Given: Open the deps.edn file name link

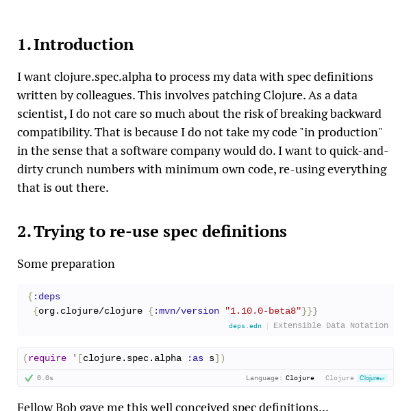Looking at the screenshot, I should pos(245,326).
